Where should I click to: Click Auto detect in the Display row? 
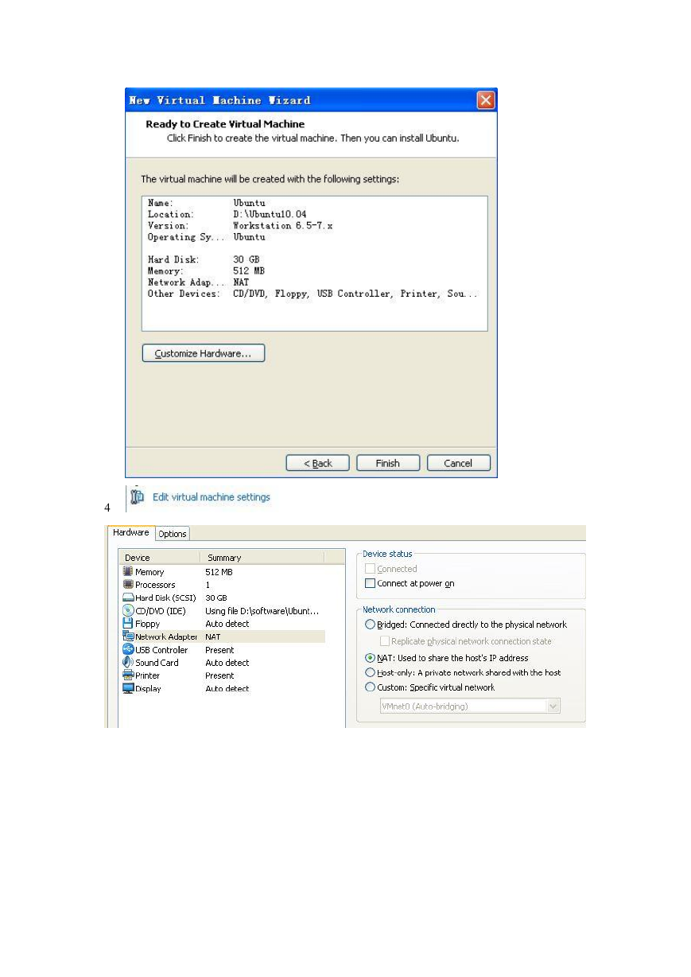(x=227, y=689)
